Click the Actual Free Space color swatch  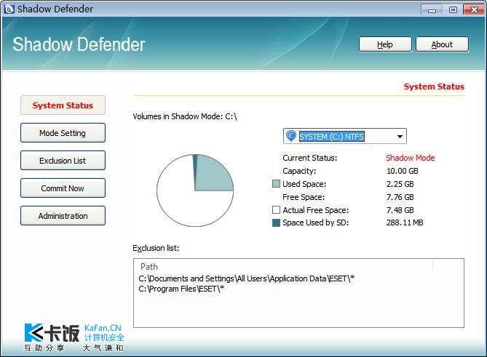(x=276, y=210)
